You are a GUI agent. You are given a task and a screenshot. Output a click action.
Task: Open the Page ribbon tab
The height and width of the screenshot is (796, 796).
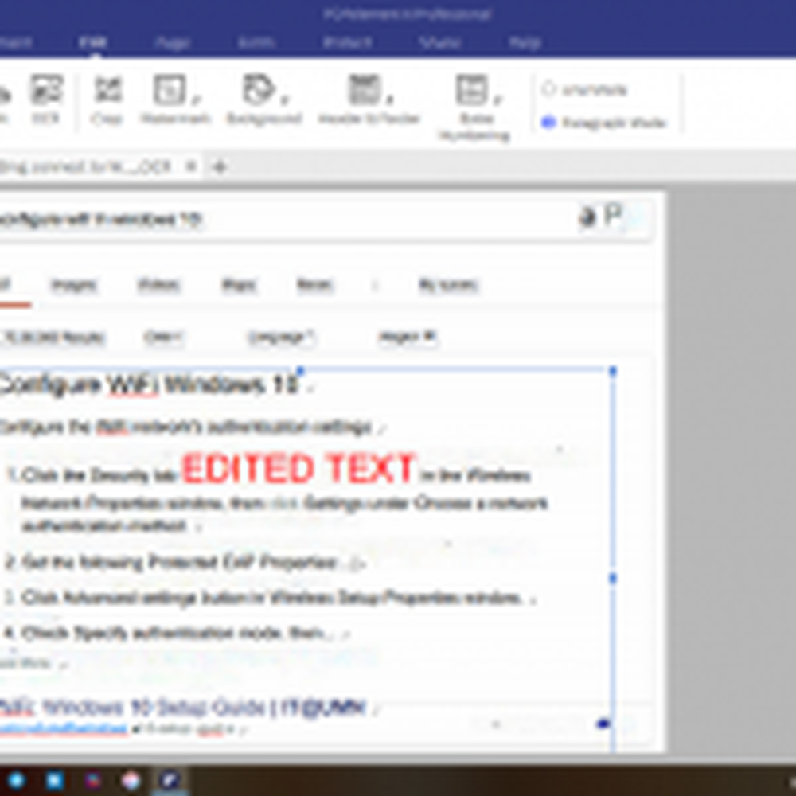[172, 43]
